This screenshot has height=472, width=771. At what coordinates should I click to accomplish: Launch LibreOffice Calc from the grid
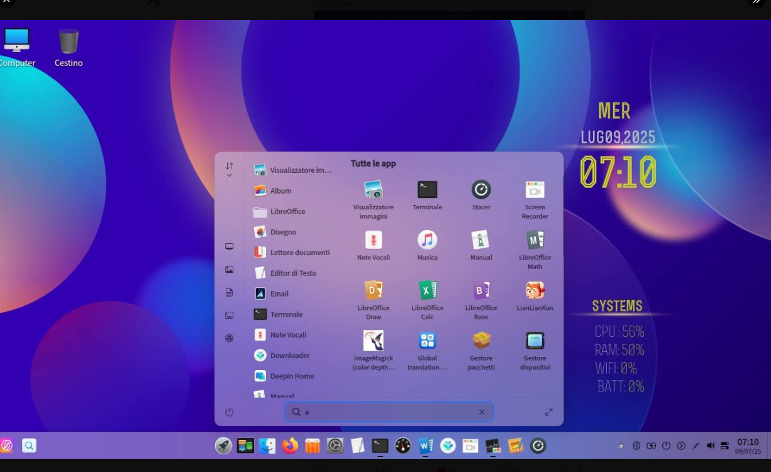click(x=427, y=290)
